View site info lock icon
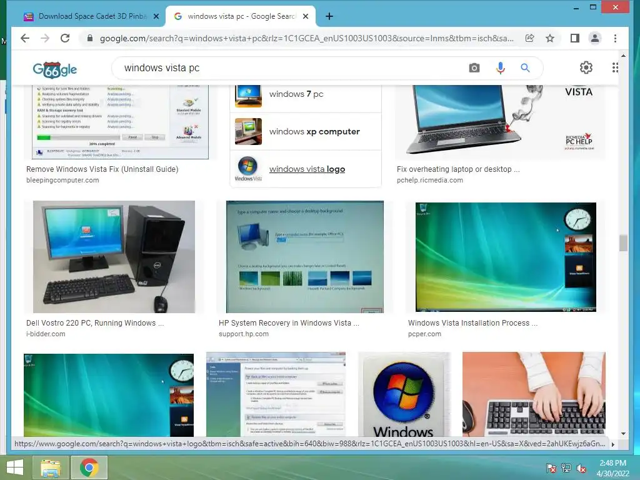 coord(90,38)
